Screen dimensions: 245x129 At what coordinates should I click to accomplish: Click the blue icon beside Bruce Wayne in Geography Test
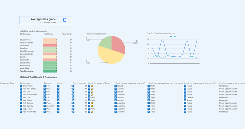pos(21,86)
